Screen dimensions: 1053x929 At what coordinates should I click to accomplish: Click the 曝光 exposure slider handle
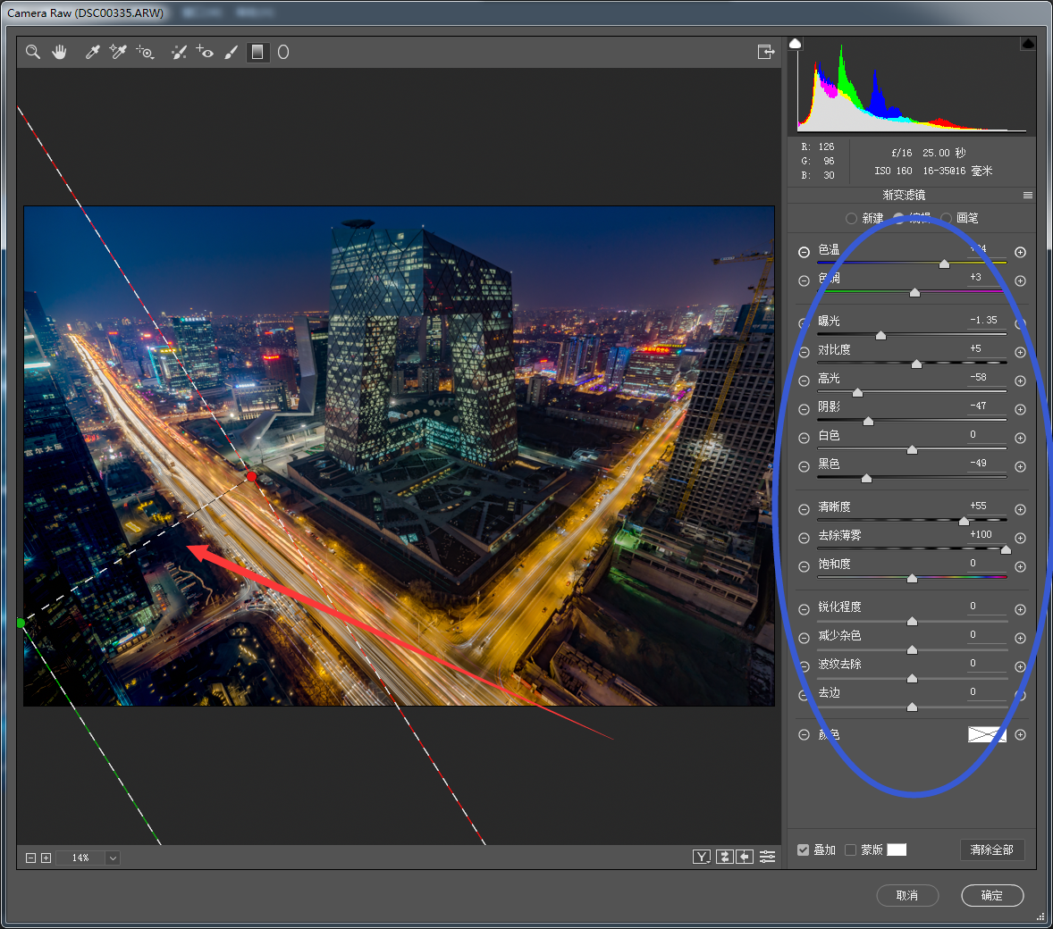[x=880, y=336]
